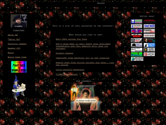Viewport: 166px width, 125px height.
Task: Click the CLICK HERE! badge
Action: click(x=149, y=35)
